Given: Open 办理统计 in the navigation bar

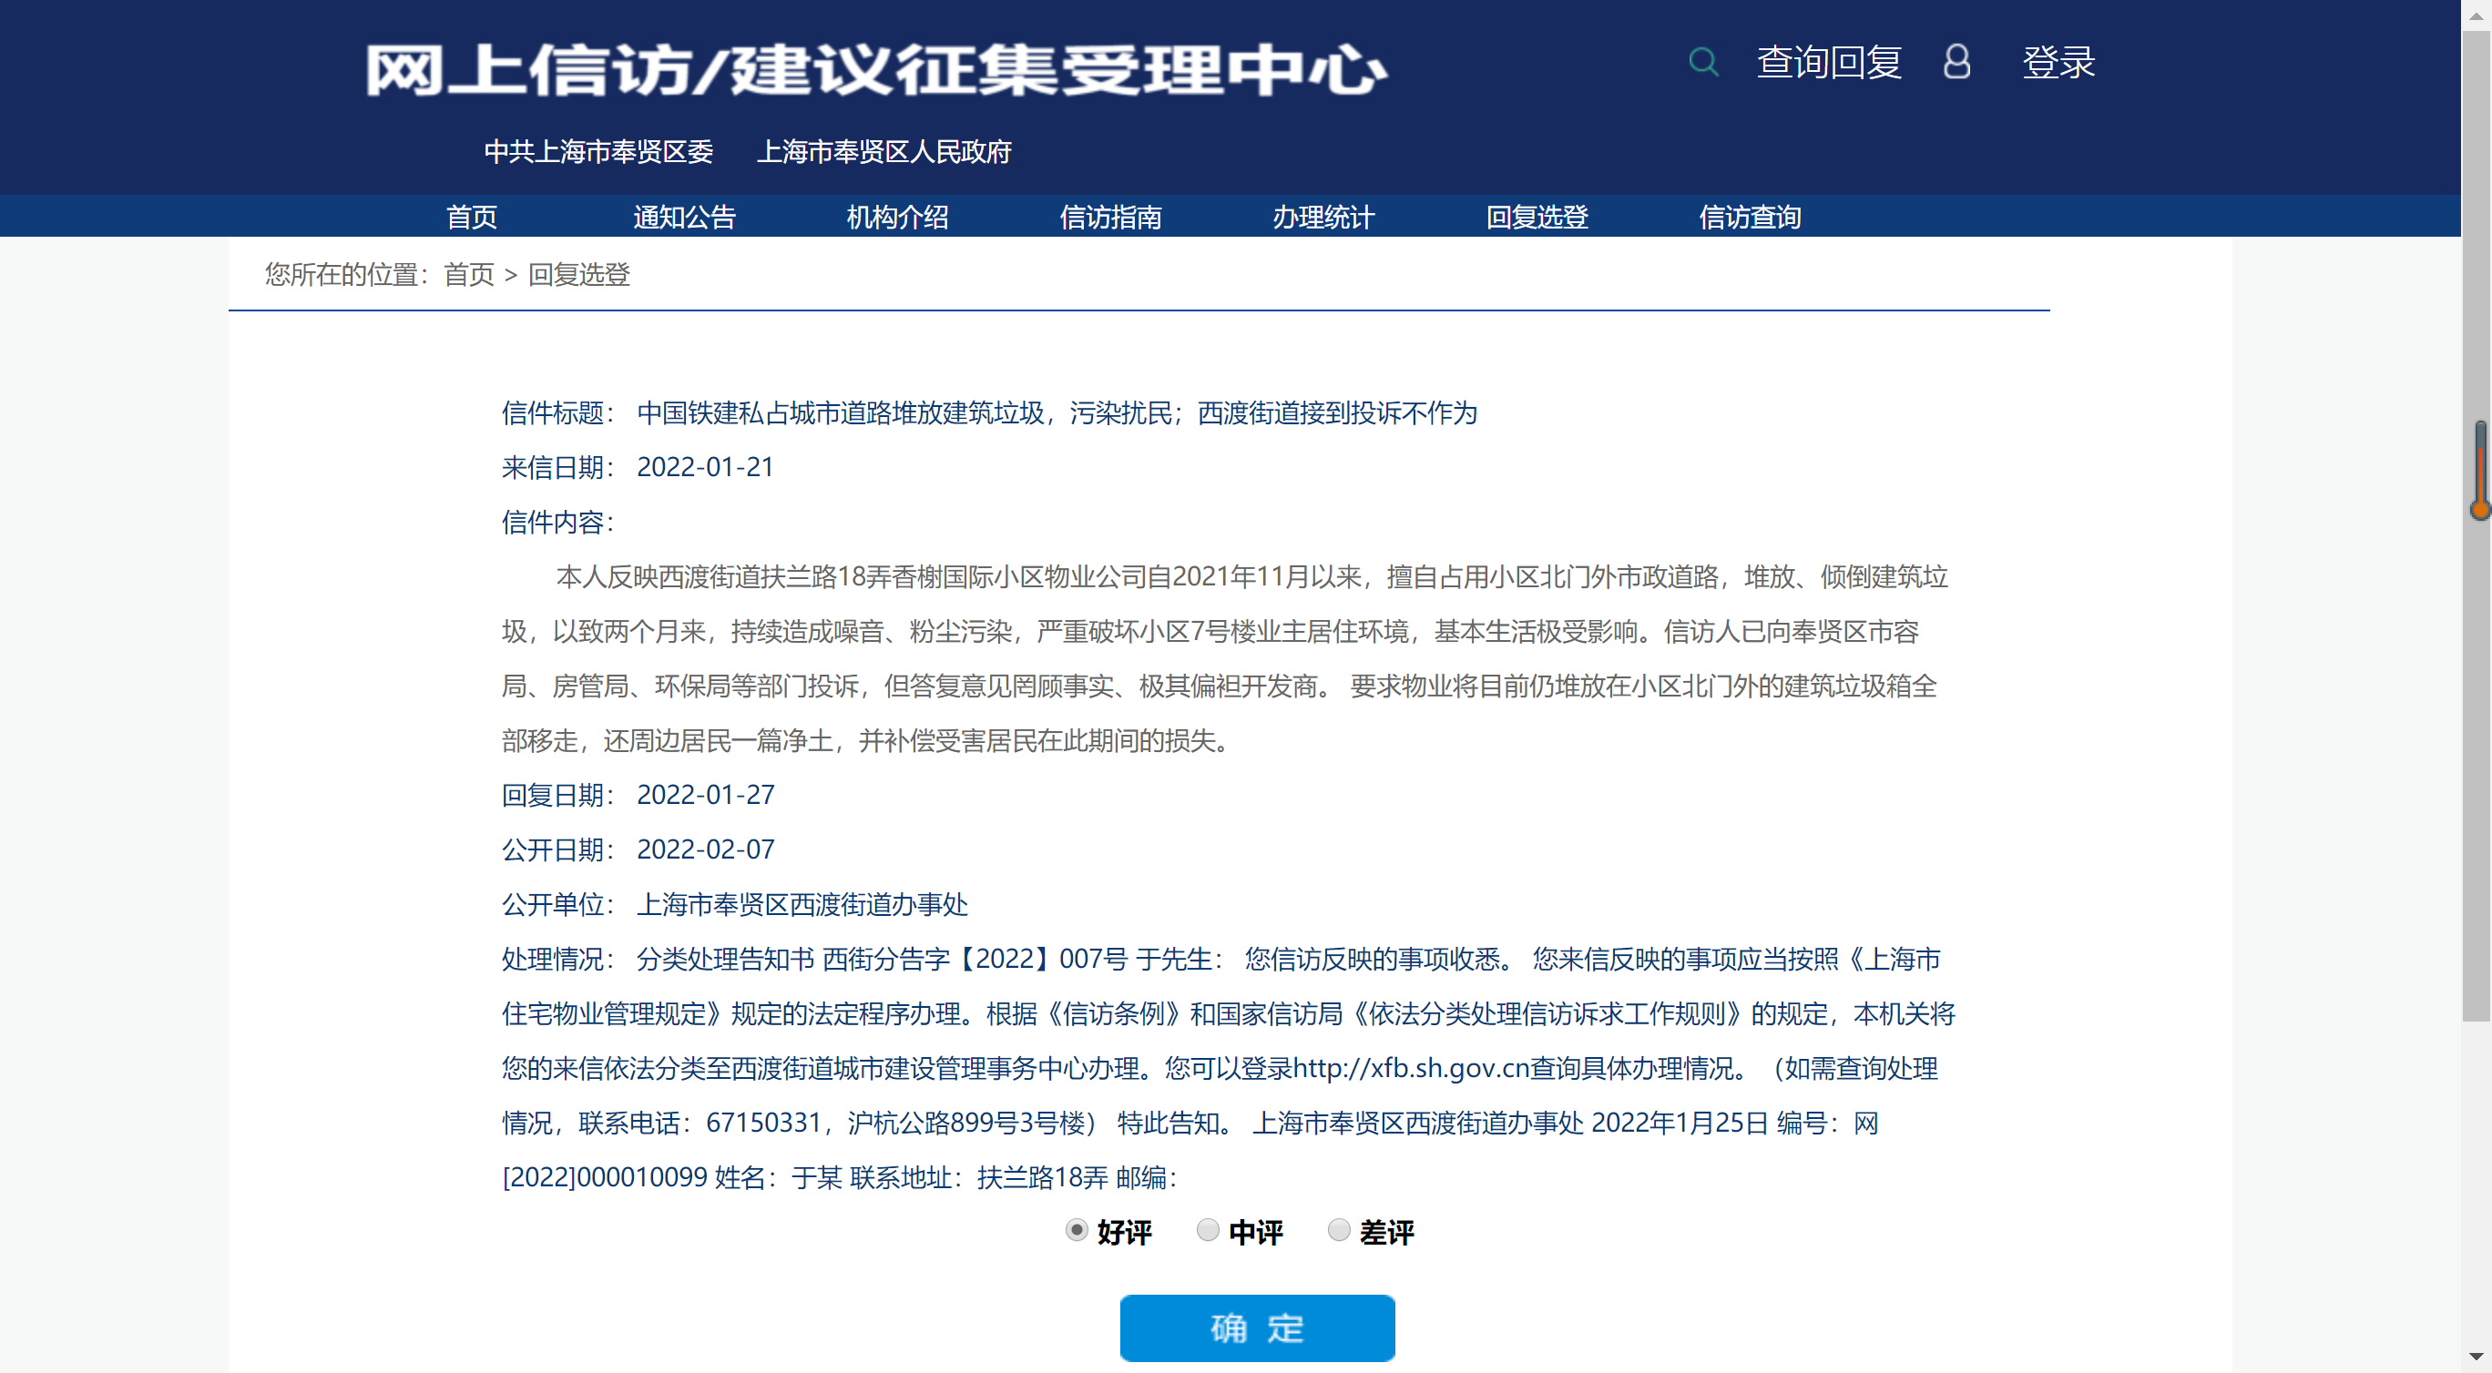Looking at the screenshot, I should tap(1323, 217).
